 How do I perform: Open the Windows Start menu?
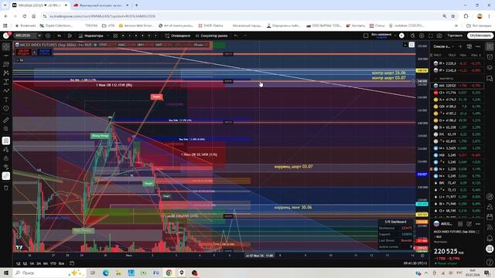point(6,273)
